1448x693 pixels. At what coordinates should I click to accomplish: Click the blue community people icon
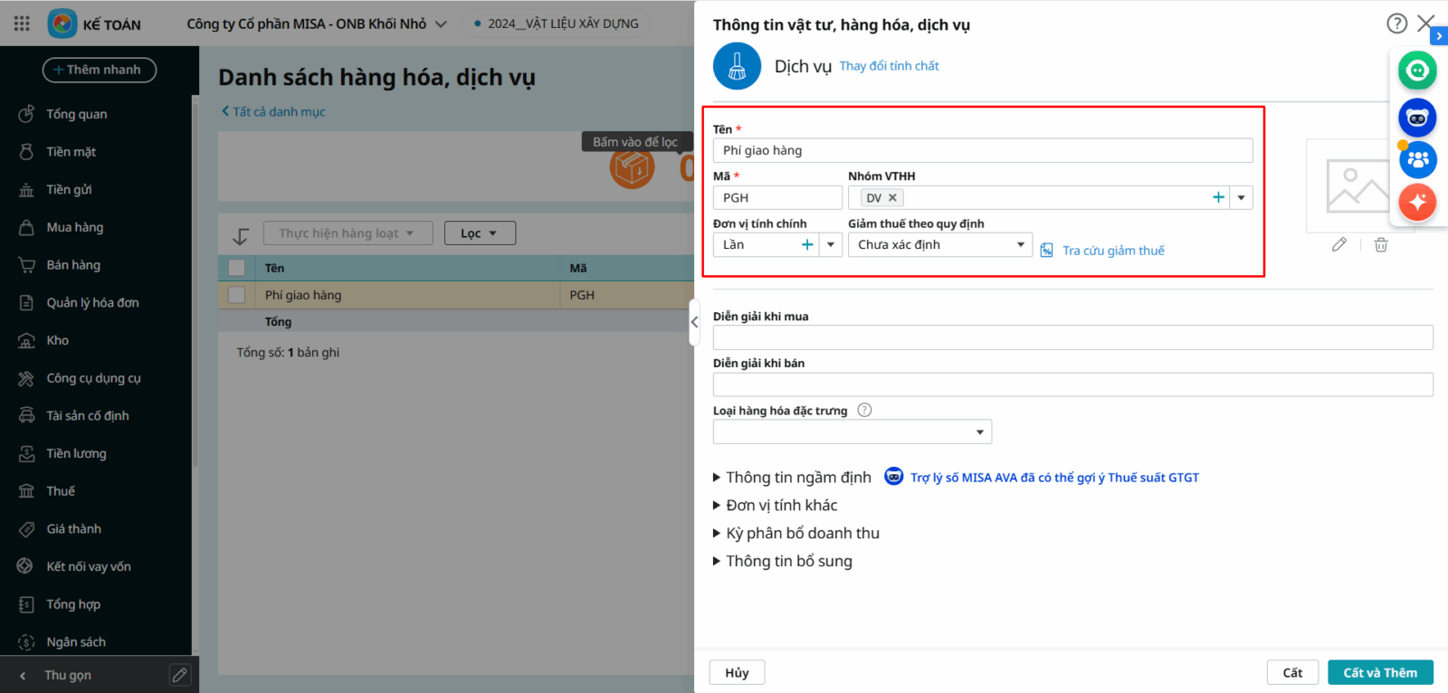[1417, 160]
